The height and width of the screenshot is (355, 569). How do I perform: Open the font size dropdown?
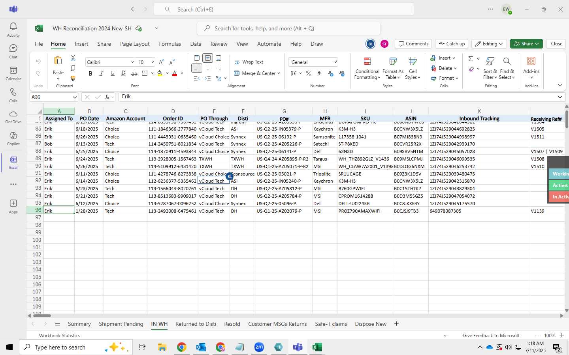coord(153,62)
